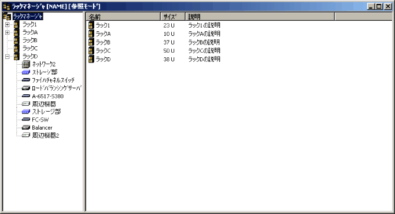This screenshot has width=395, height=214.
Task: Click the ラックD icon in the list pane
Action: tap(91, 59)
